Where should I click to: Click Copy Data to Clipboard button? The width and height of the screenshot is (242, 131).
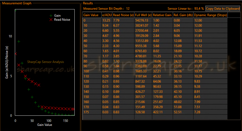(x=223, y=9)
